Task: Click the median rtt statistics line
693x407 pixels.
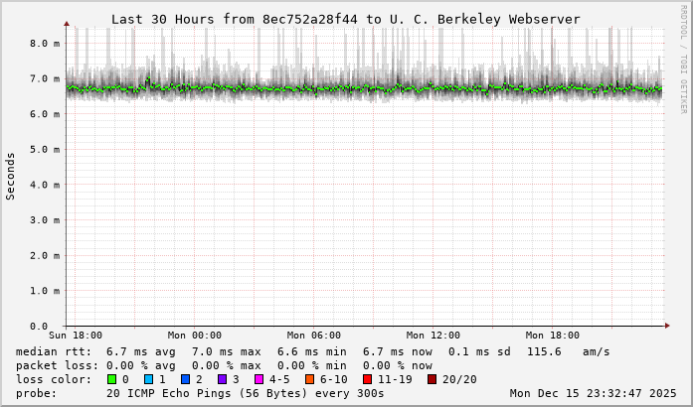Action: [x=313, y=351]
